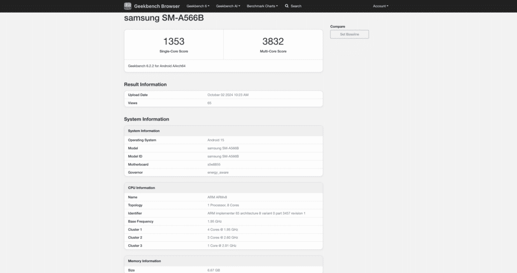The height and width of the screenshot is (273, 517).
Task: Click the Compare sidebar label
Action: click(x=338, y=26)
